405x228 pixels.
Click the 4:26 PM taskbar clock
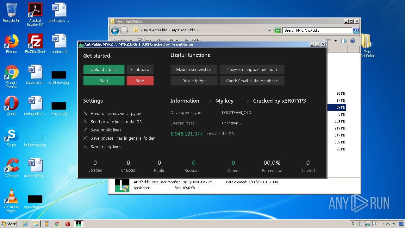point(389,224)
